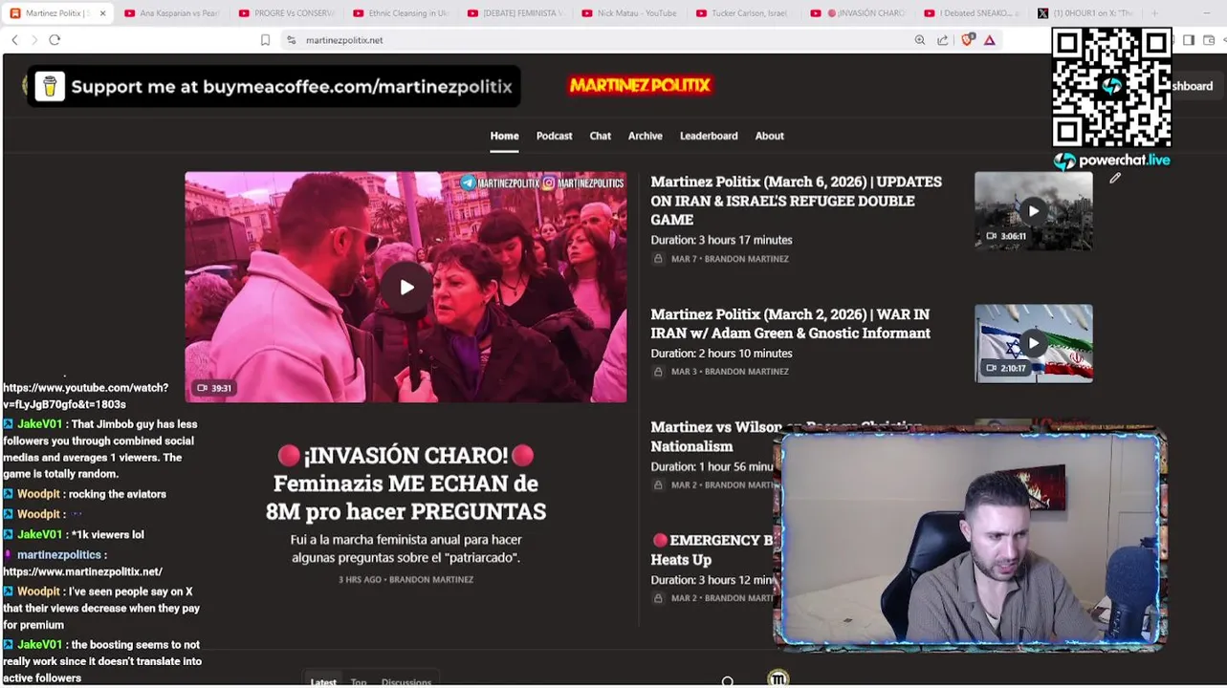Toggle the browser sidebar panel icon
This screenshot has height=688, width=1227.
(x=1189, y=40)
